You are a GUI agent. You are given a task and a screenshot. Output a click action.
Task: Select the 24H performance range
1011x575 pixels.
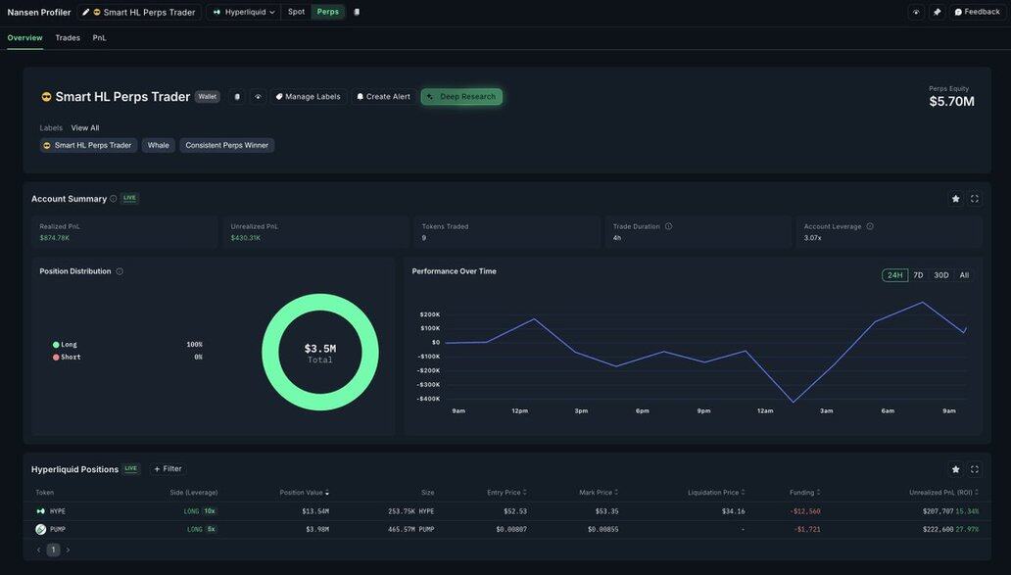click(895, 275)
